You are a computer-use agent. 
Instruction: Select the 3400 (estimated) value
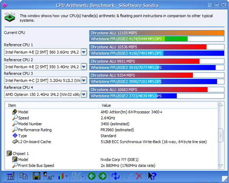point(115,124)
